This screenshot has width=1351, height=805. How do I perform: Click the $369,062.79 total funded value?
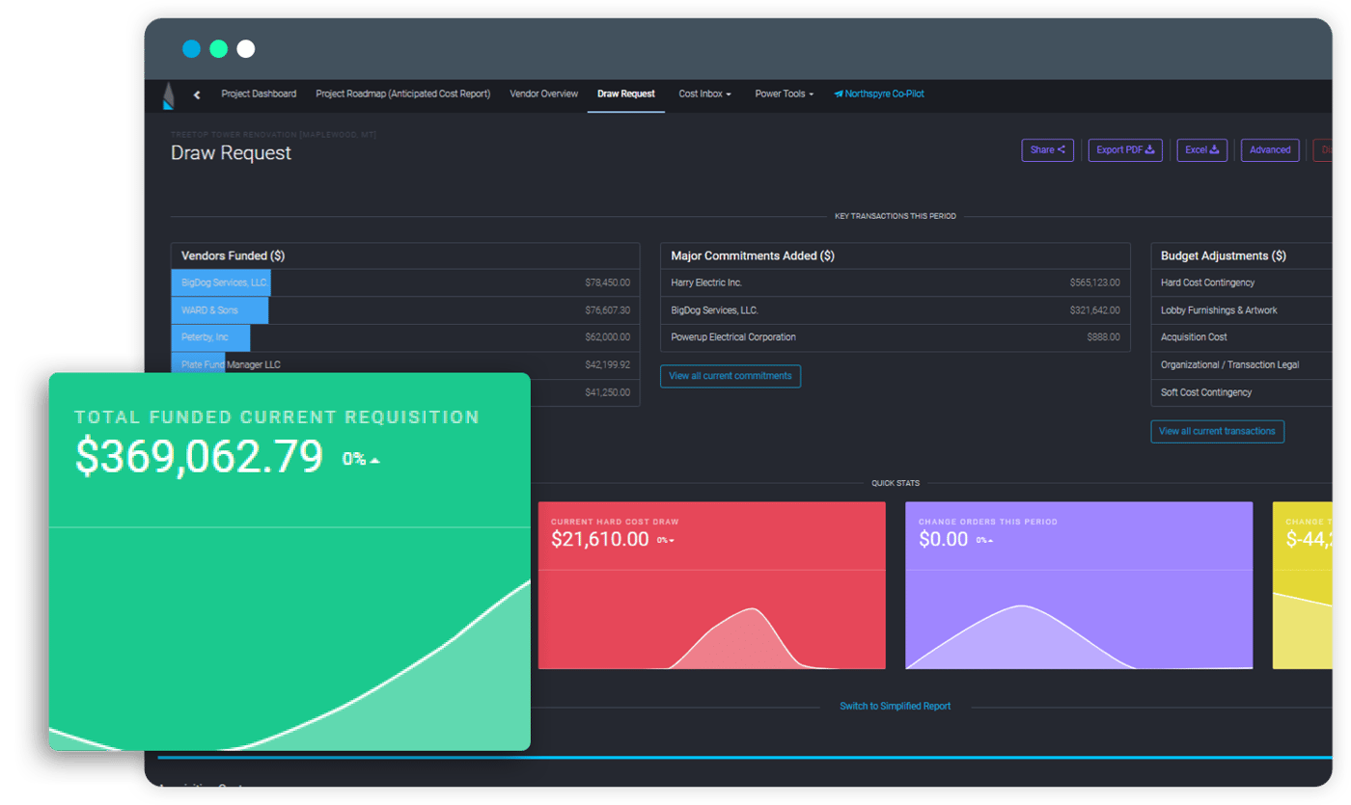[x=199, y=457]
